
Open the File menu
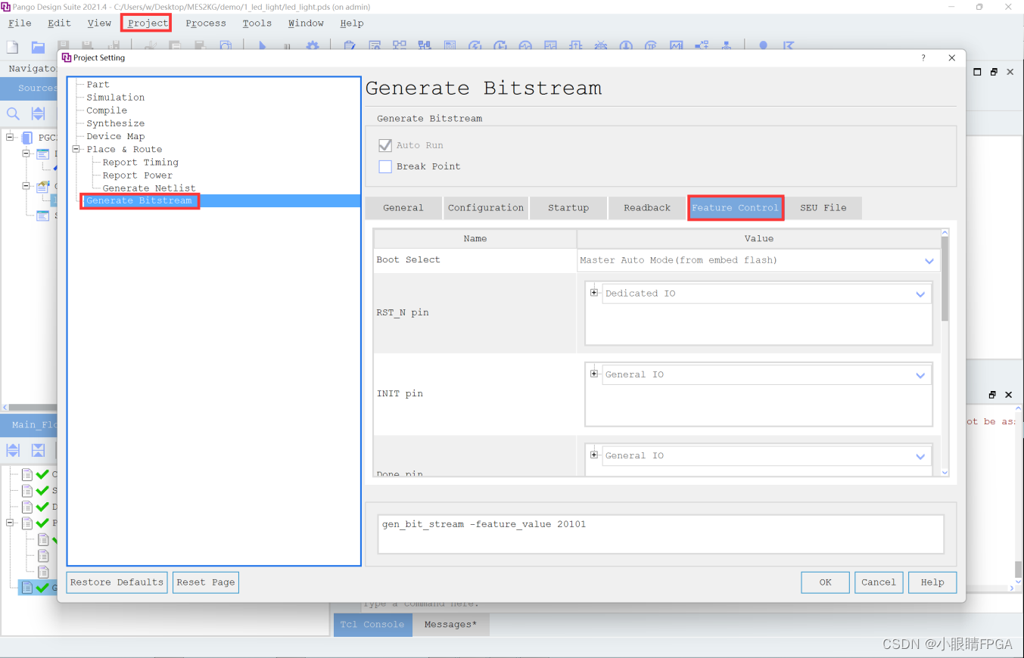[x=20, y=23]
